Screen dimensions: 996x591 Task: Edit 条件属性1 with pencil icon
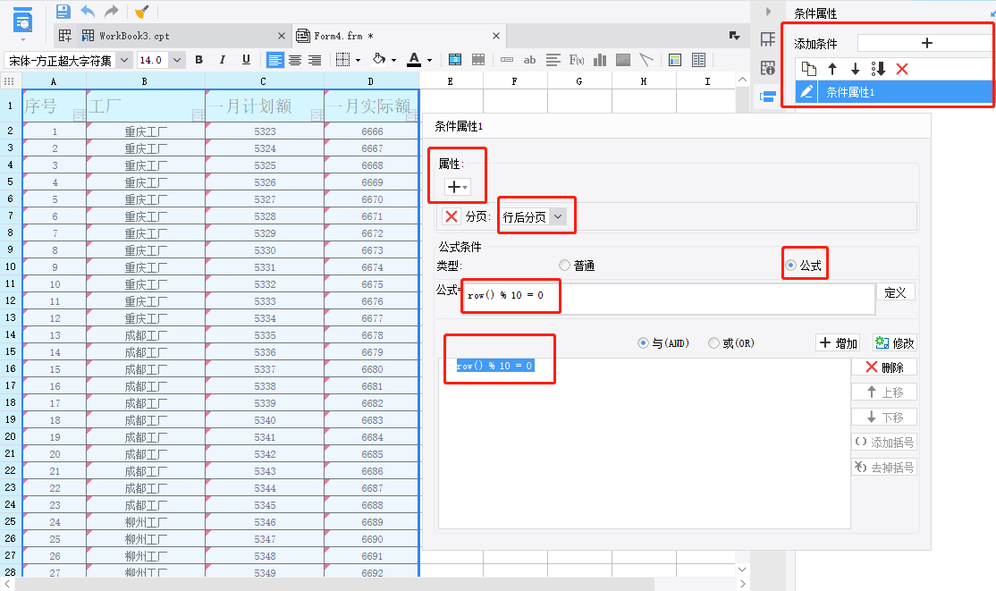click(806, 92)
